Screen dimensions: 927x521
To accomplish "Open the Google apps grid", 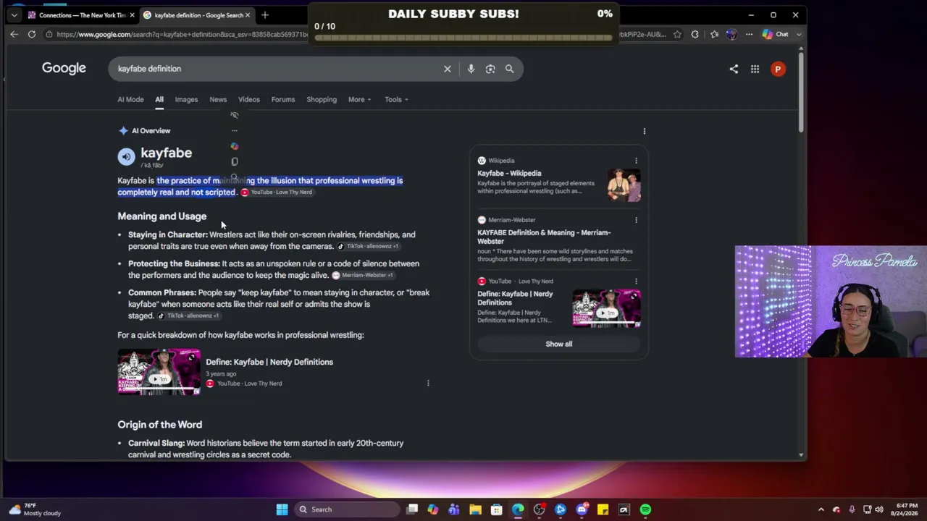I will click(755, 69).
